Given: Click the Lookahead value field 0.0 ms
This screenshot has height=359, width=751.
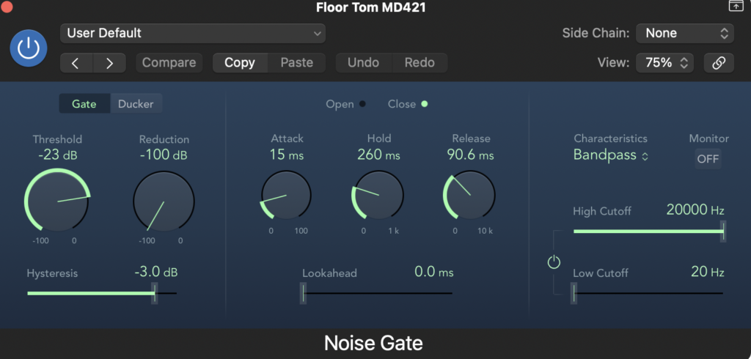Looking at the screenshot, I should pos(433,273).
